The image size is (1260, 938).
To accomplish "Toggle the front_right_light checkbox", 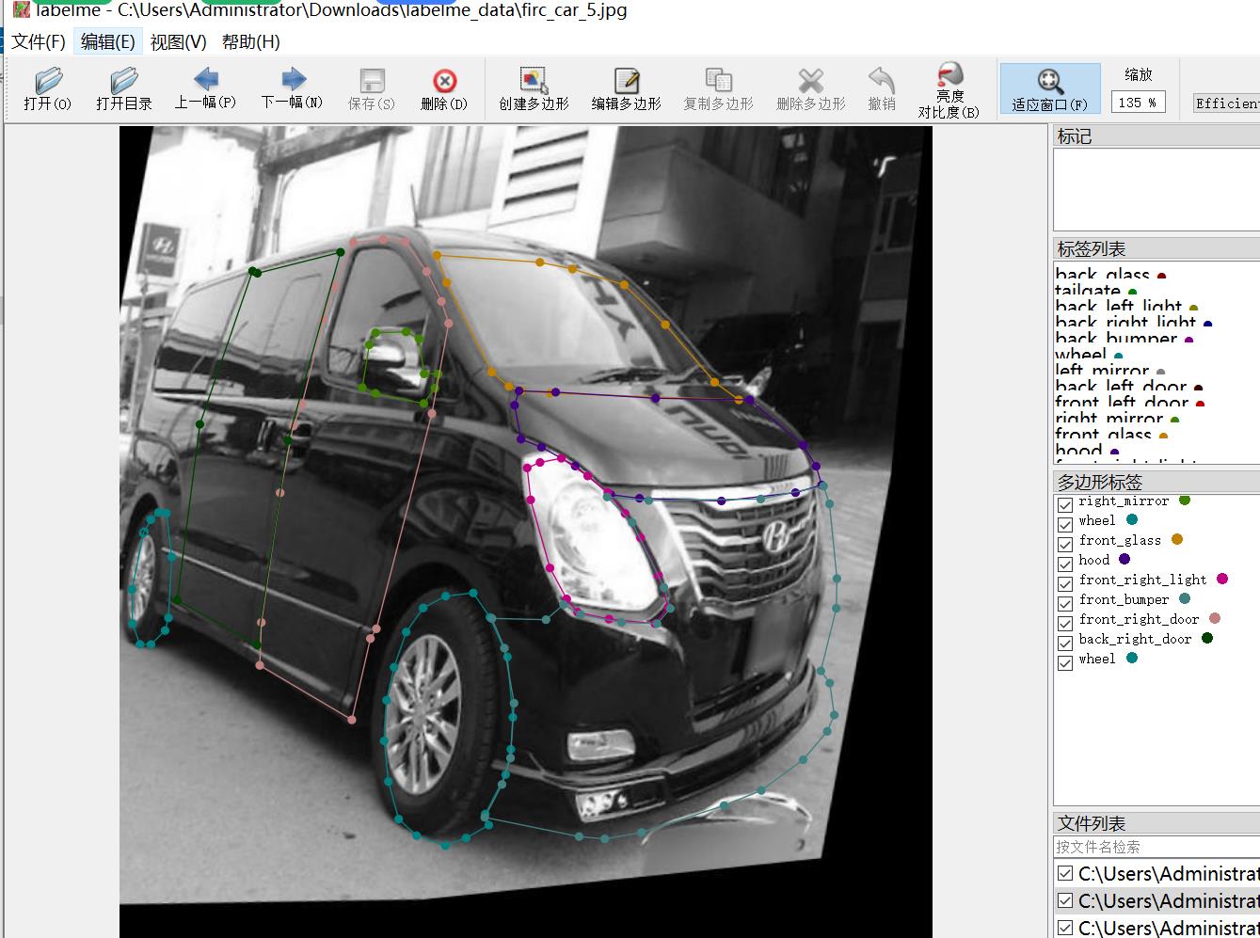I will [1065, 584].
